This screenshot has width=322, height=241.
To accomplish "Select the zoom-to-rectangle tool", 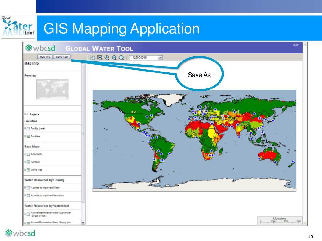I will [x=100, y=58].
